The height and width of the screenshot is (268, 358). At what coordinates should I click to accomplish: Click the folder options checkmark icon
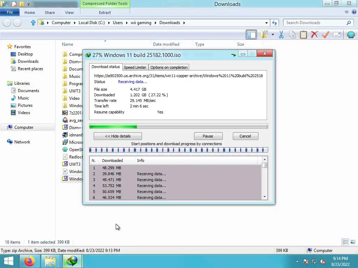(x=264, y=35)
